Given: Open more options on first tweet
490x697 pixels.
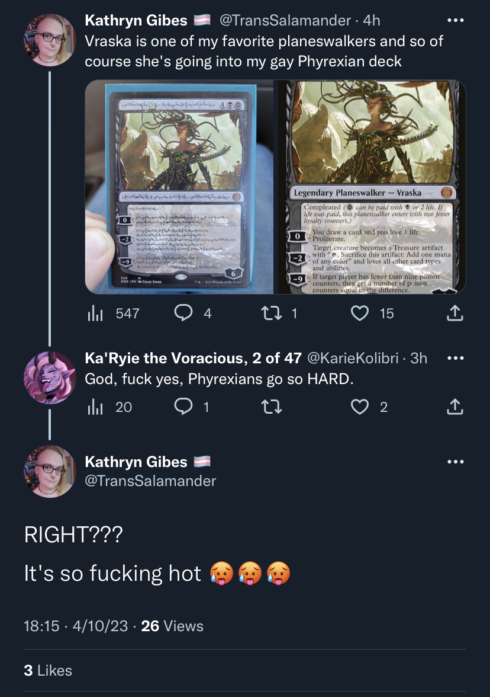Looking at the screenshot, I should pos(456,20).
